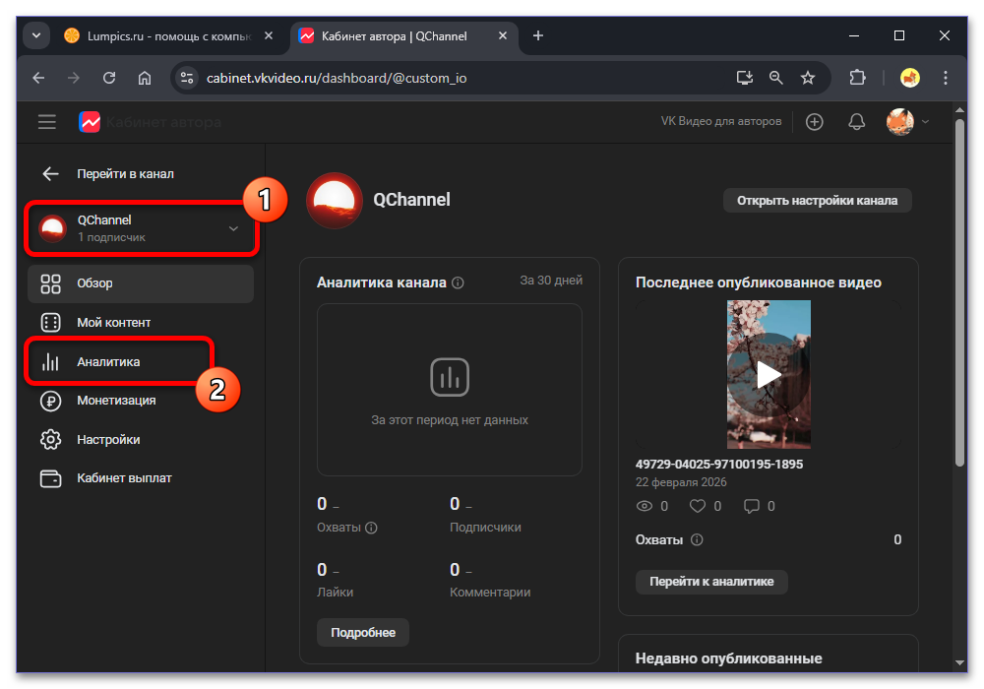Select QChannel in the sidebar channel switcher
Screen dimensions: 984x689
point(141,228)
